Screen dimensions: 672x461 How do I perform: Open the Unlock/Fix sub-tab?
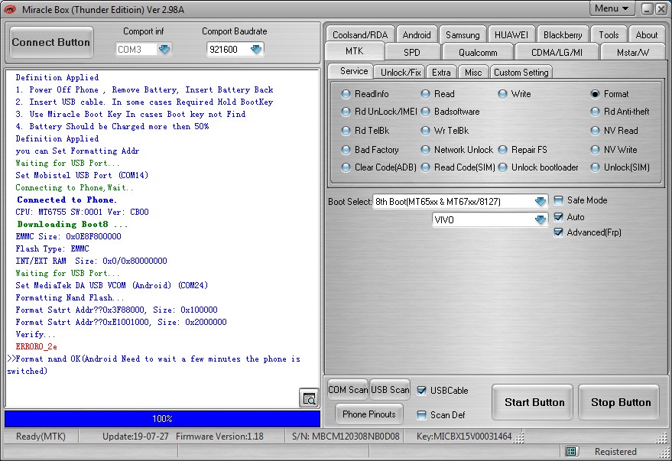[x=401, y=72]
